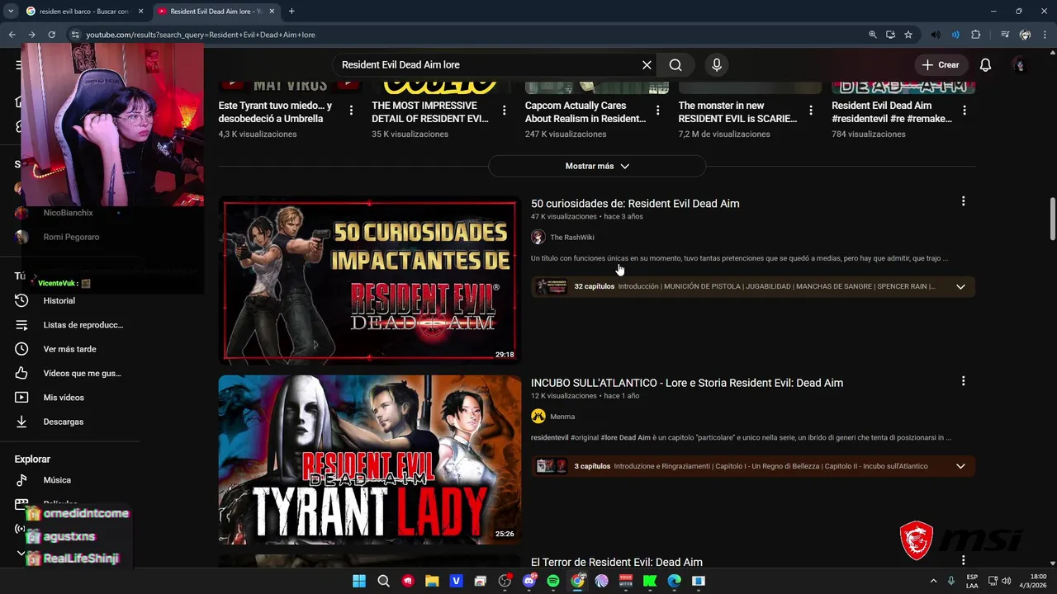Open Windows Start menu
This screenshot has width=1057, height=594.
(359, 581)
